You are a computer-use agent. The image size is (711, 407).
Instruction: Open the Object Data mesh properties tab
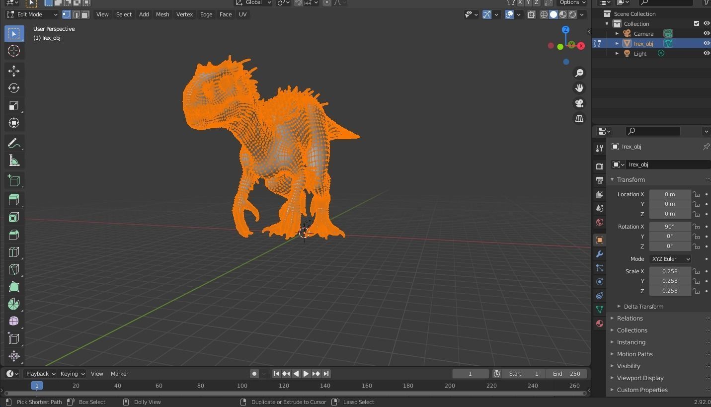600,310
